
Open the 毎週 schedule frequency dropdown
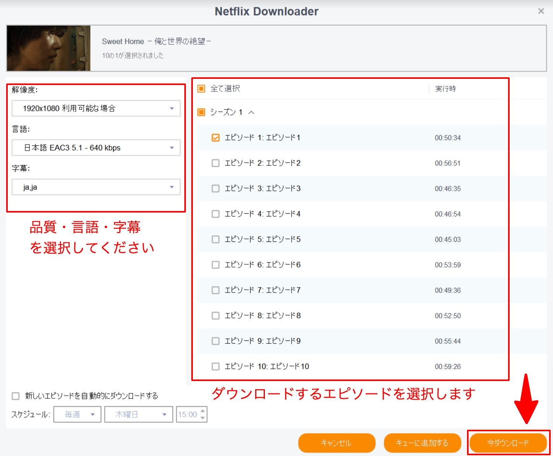coord(77,414)
